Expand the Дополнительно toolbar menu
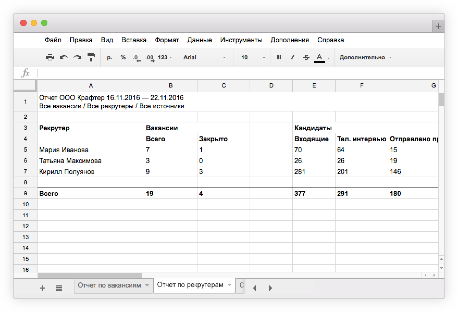Image resolution: width=458 pixels, height=312 pixels. [x=365, y=58]
